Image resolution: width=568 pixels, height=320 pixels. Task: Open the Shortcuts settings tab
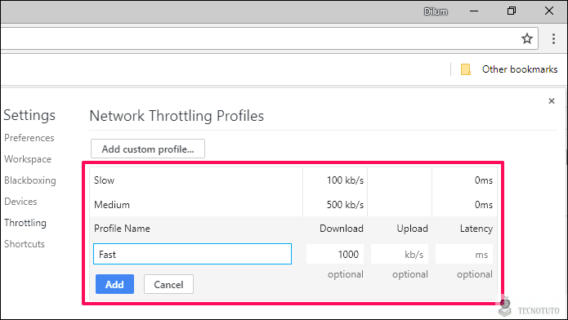point(25,243)
